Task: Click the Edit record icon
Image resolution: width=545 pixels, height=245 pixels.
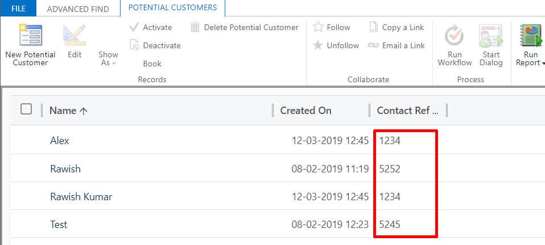Action: coord(75,35)
